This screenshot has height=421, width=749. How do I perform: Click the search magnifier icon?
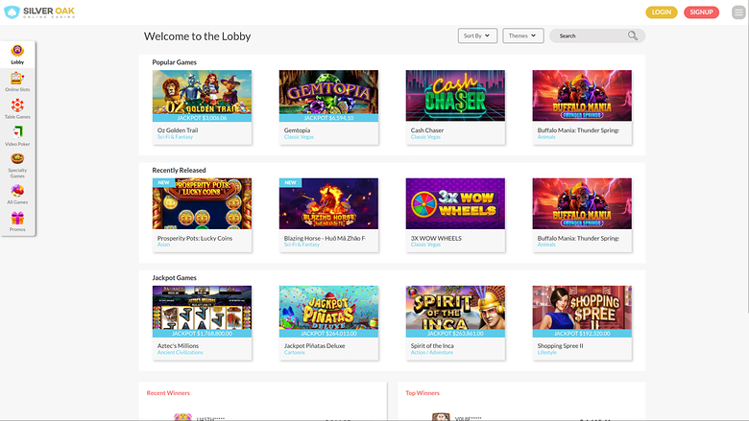pyautogui.click(x=633, y=35)
